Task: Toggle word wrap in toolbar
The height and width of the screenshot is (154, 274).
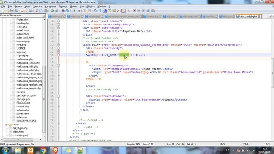Action: (x=95, y=11)
